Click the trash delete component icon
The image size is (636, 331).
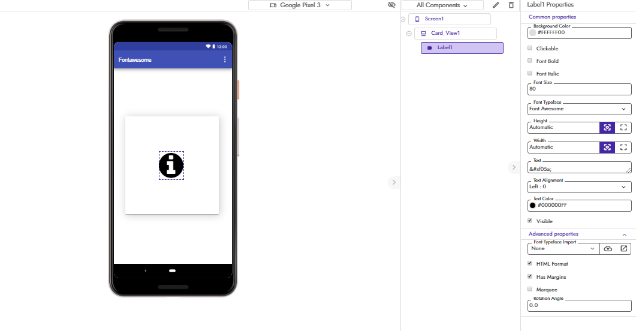click(511, 5)
